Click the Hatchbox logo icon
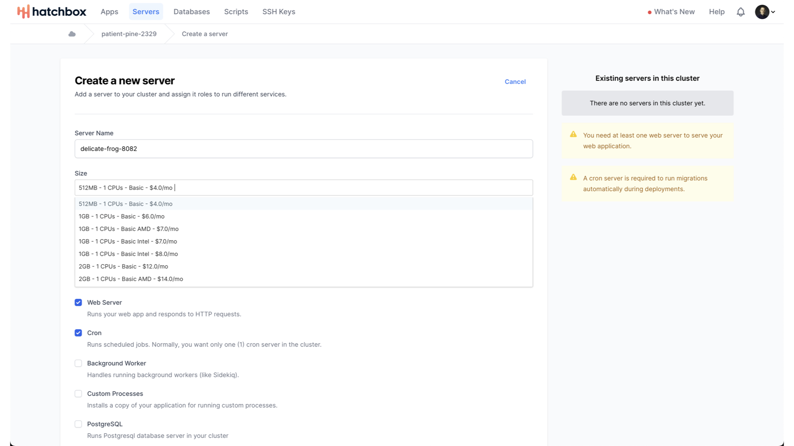 [x=23, y=12]
